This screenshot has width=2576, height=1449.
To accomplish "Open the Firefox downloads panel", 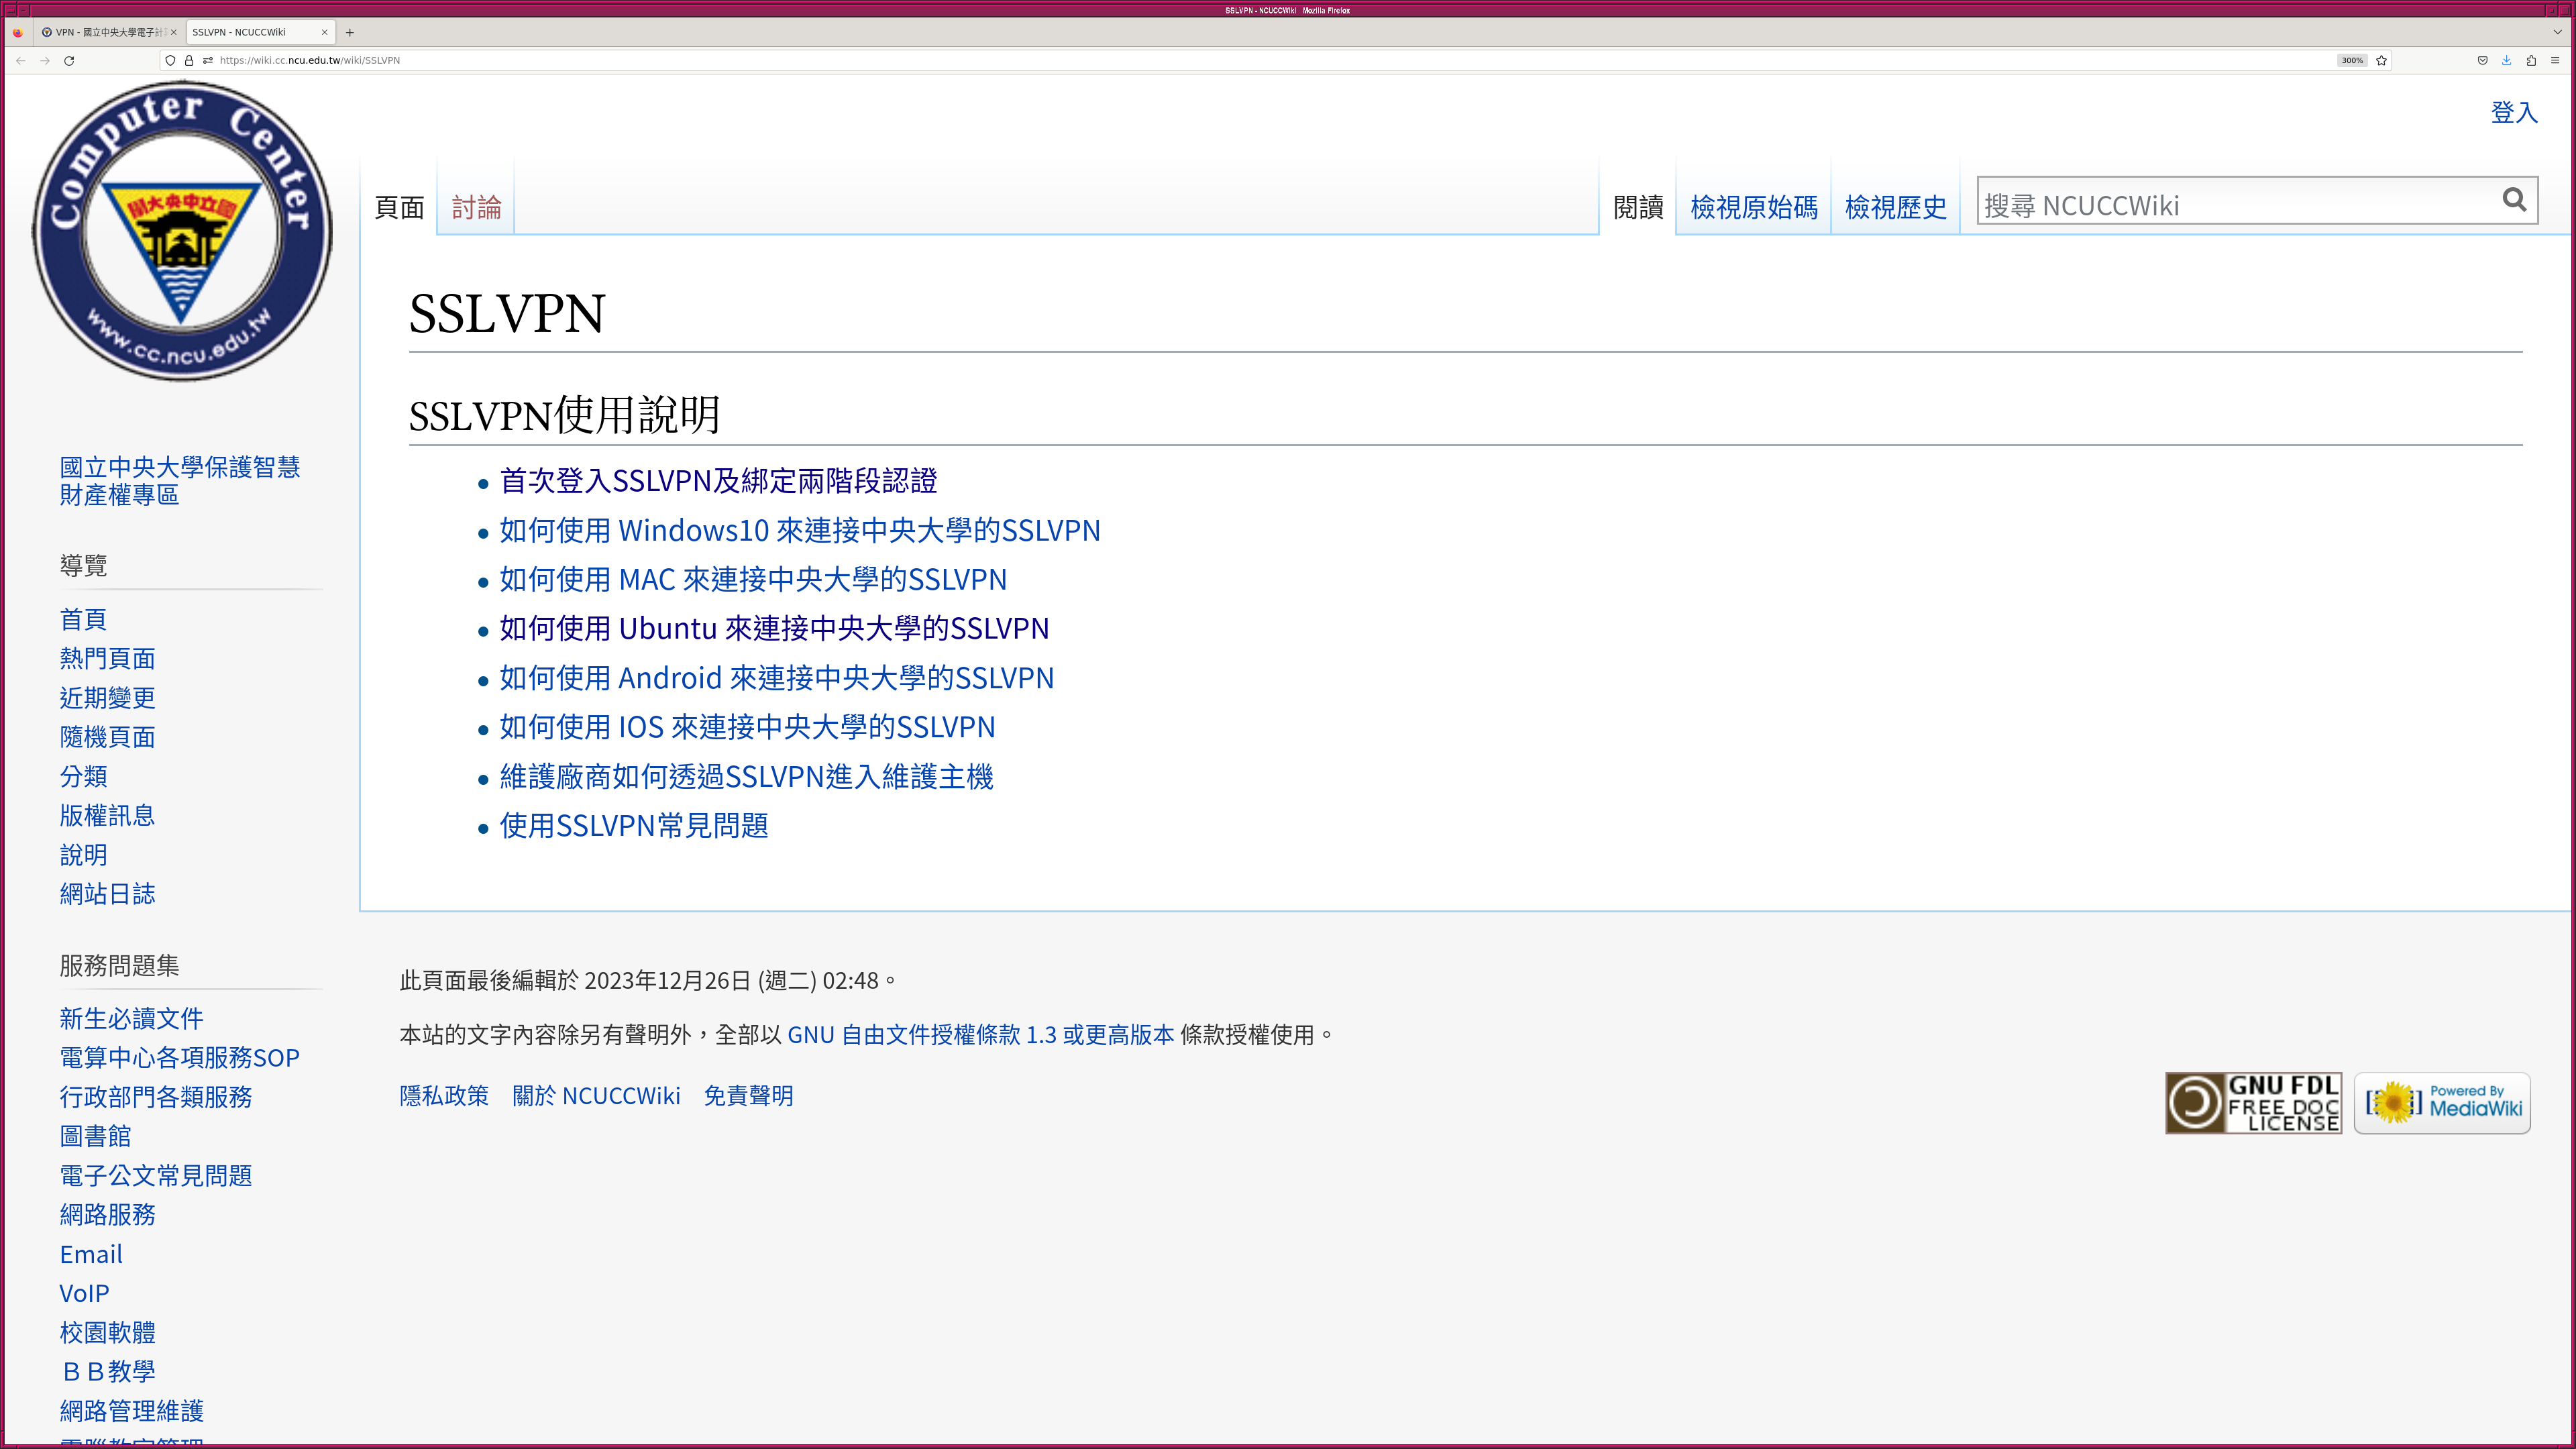I will pyautogui.click(x=2506, y=60).
